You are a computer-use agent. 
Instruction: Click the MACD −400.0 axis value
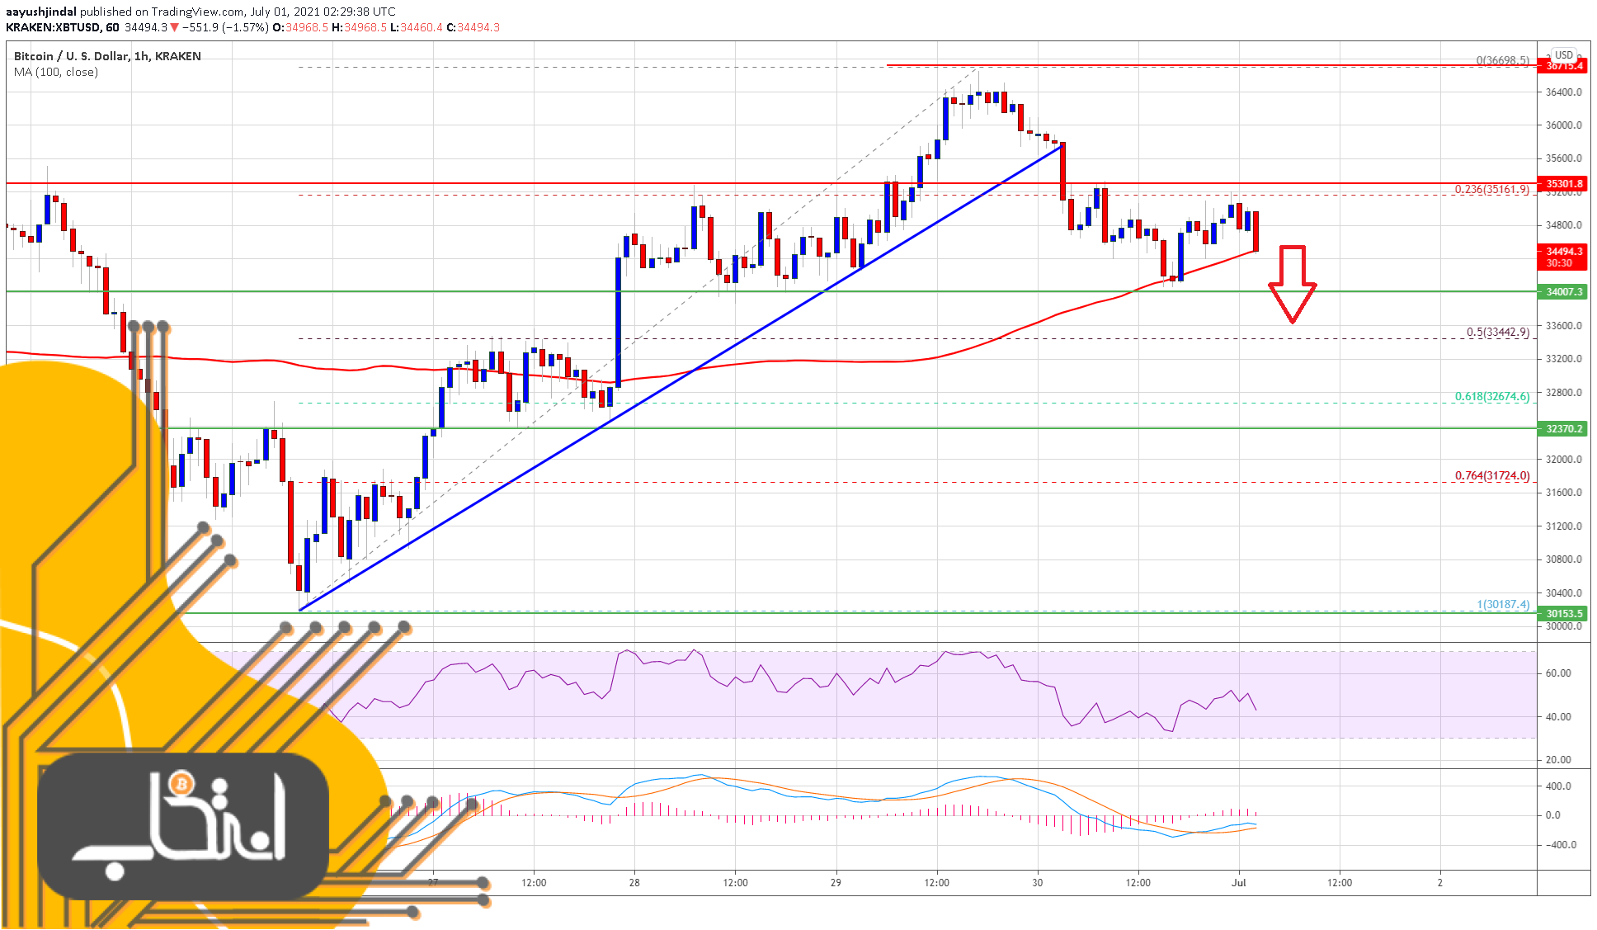pos(1561,845)
